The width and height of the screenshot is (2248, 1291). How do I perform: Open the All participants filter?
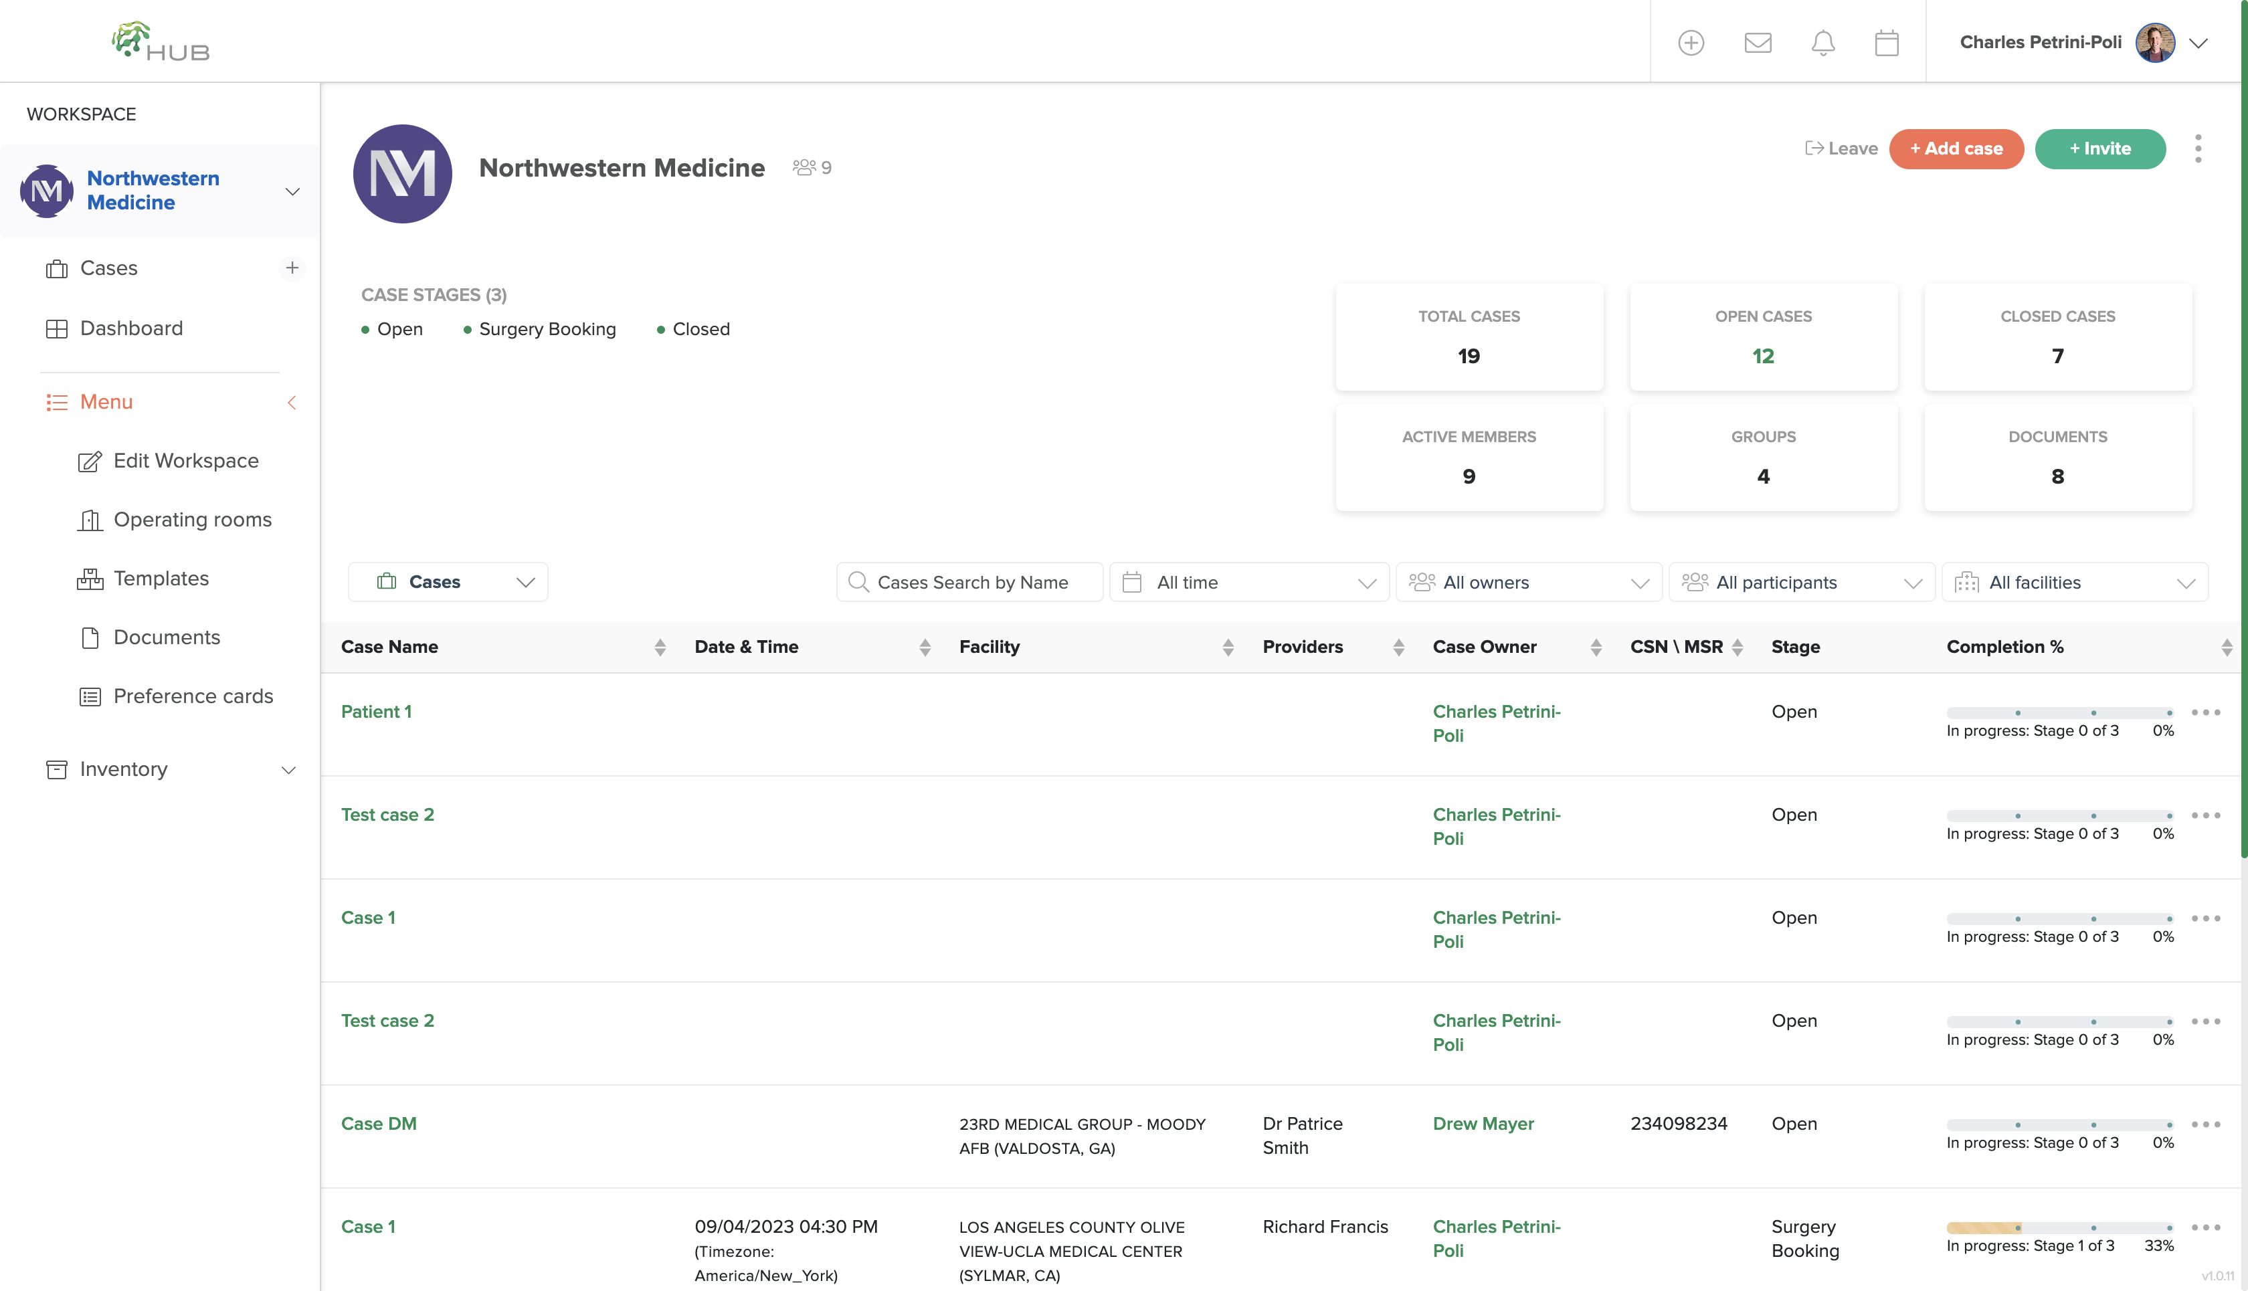click(x=1802, y=582)
